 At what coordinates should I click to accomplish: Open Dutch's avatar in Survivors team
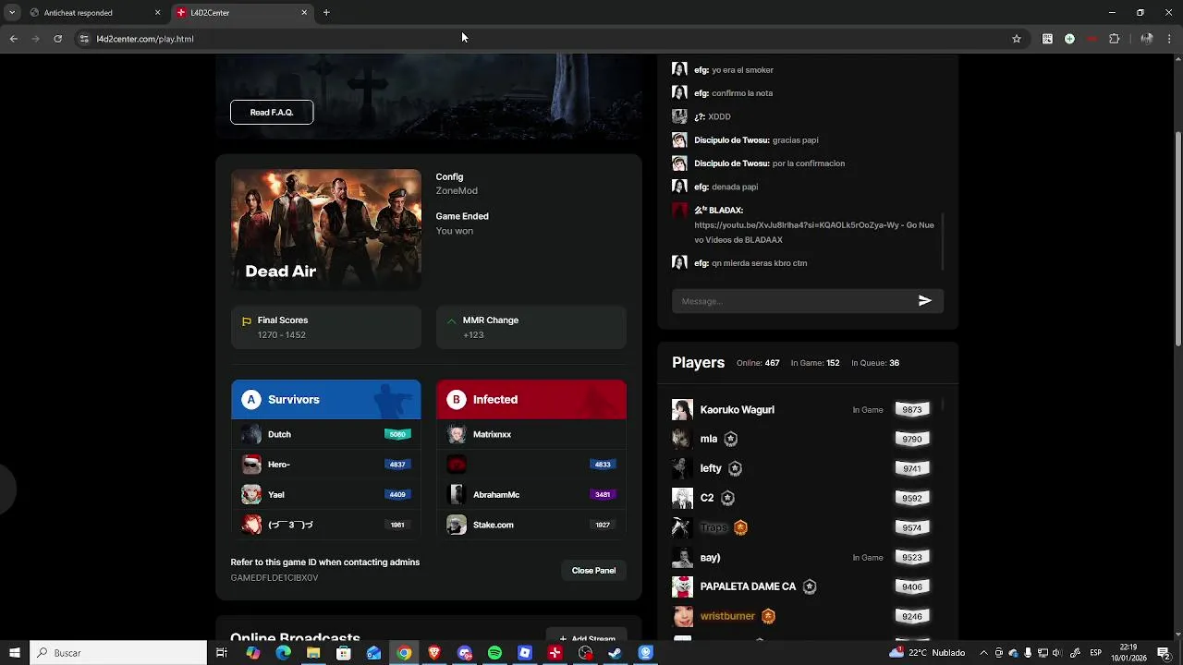pos(251,434)
